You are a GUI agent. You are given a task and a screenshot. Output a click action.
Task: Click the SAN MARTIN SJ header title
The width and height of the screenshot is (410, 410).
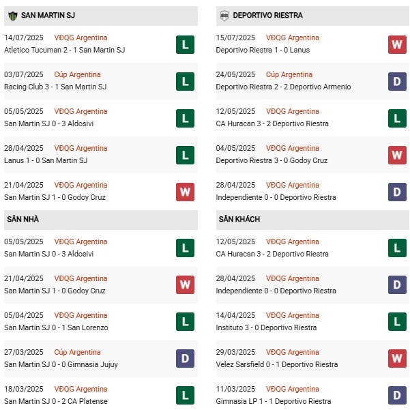click(x=49, y=15)
